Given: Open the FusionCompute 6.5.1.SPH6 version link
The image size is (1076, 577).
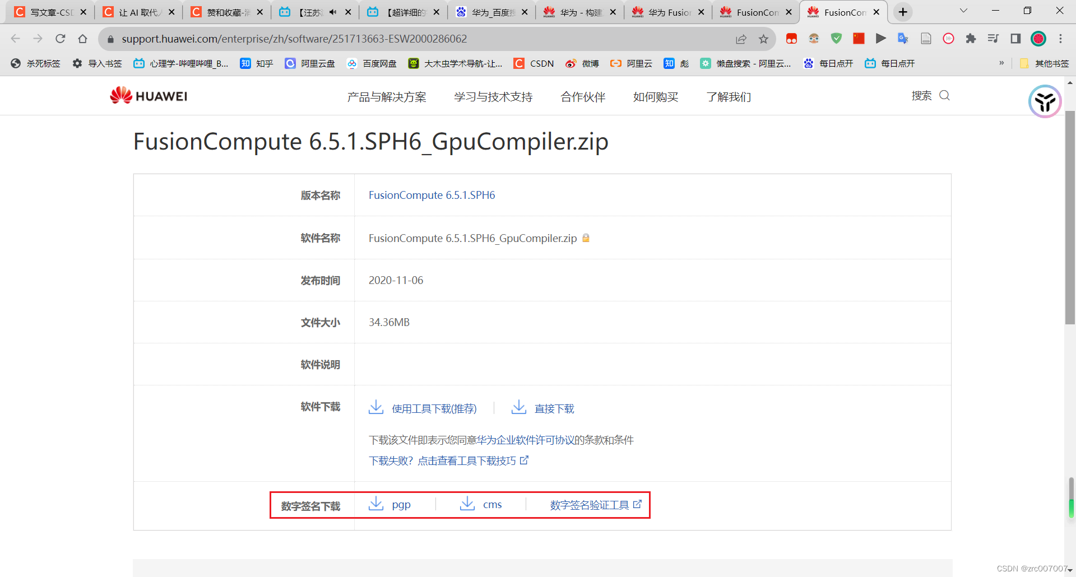Looking at the screenshot, I should (432, 195).
